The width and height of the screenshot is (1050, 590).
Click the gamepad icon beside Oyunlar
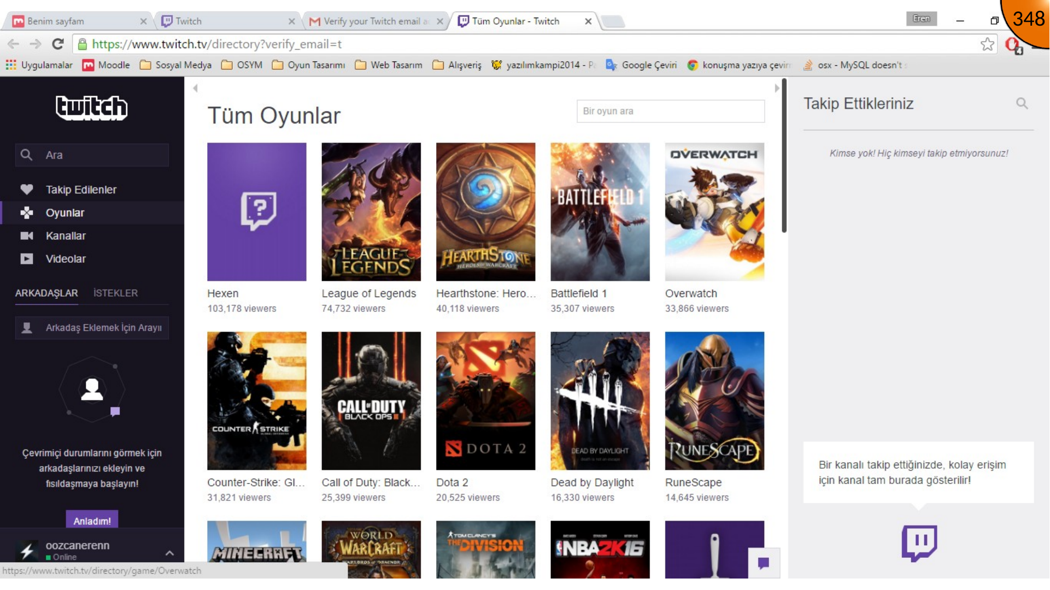point(27,213)
